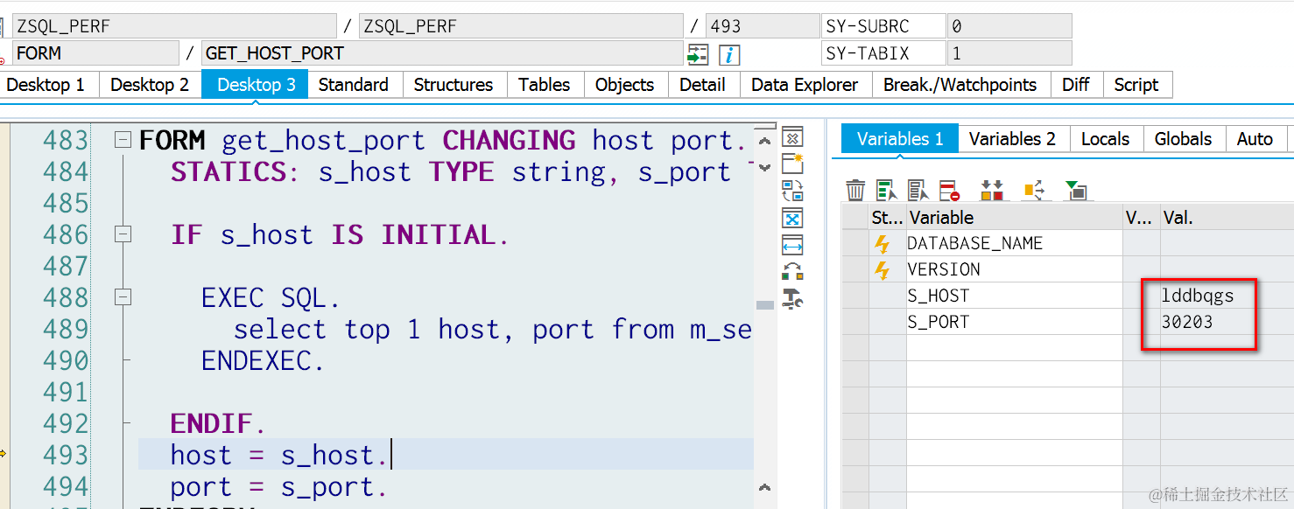Viewport: 1294px width, 509px height.
Task: Click the GET_HOST_PORT field
Action: (442, 53)
